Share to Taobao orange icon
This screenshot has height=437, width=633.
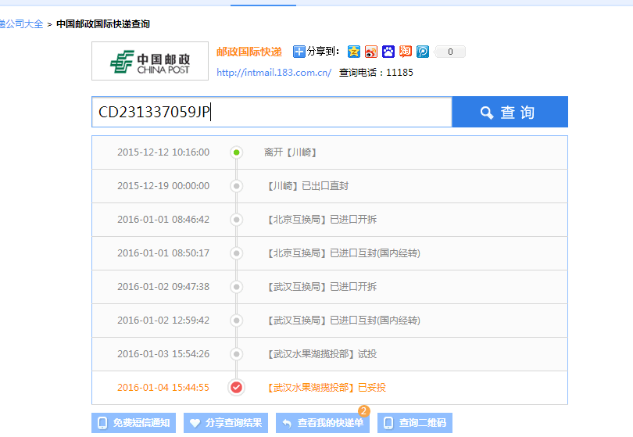406,52
